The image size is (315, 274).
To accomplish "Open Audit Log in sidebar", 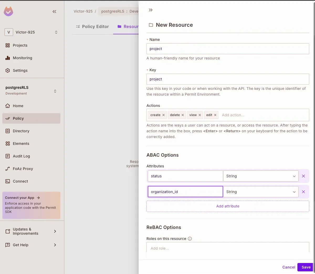I will click(21, 156).
